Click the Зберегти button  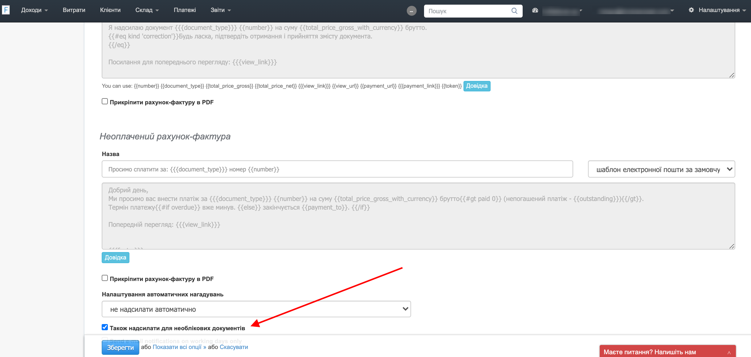point(120,348)
